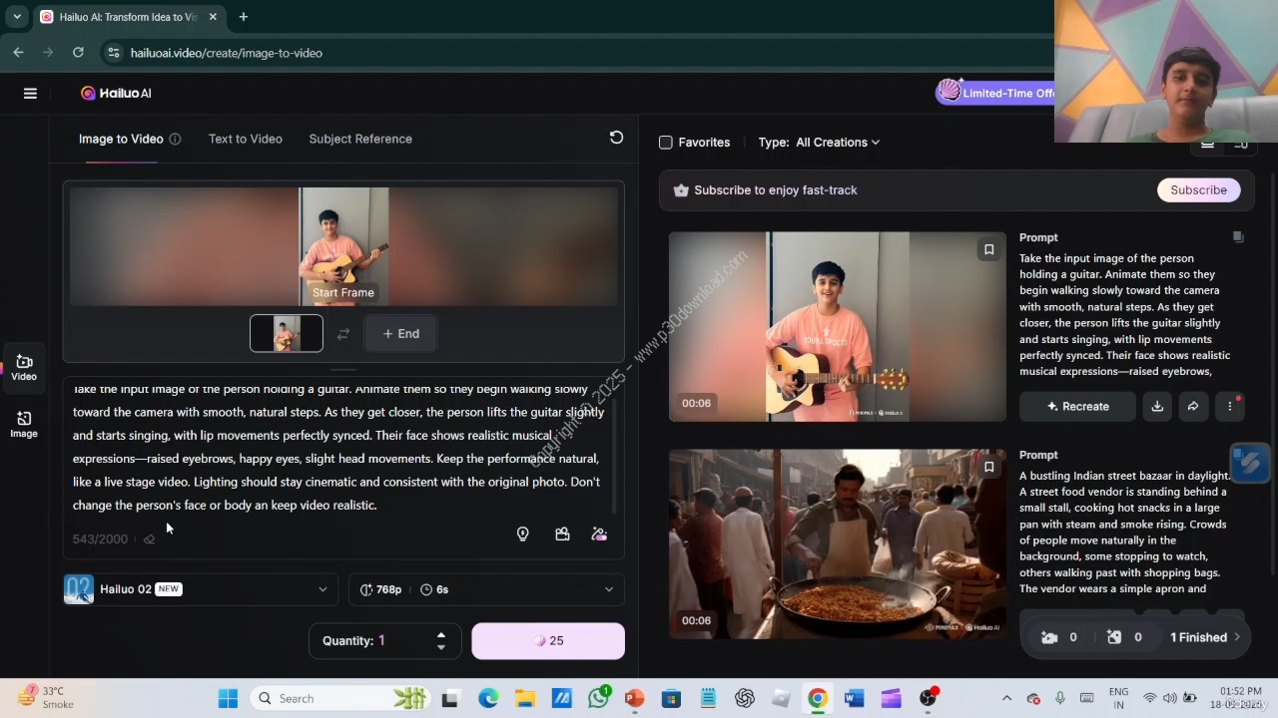Expand the Type: All Creations dropdown

click(x=837, y=143)
